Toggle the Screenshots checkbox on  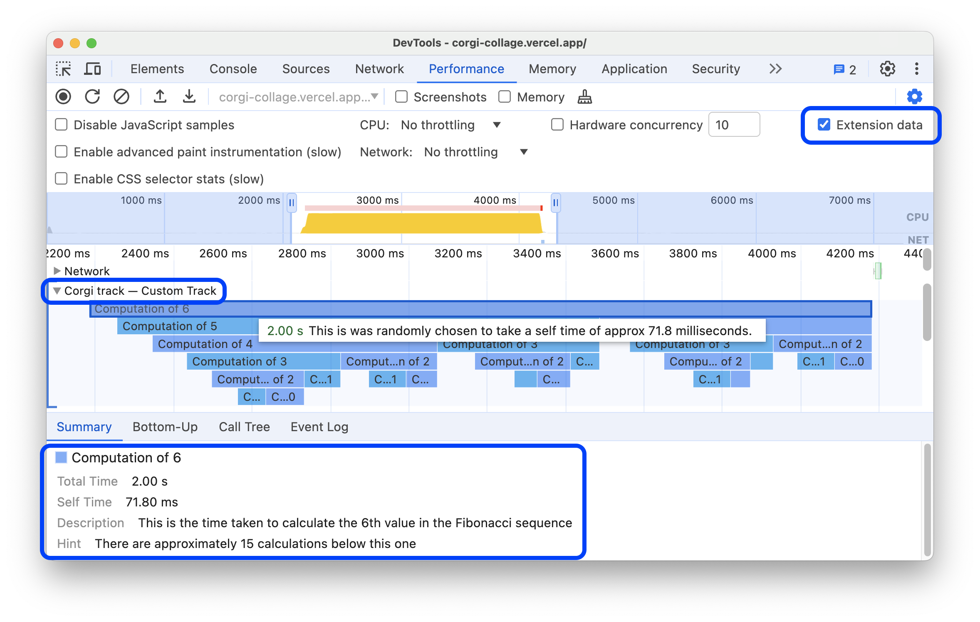point(401,96)
